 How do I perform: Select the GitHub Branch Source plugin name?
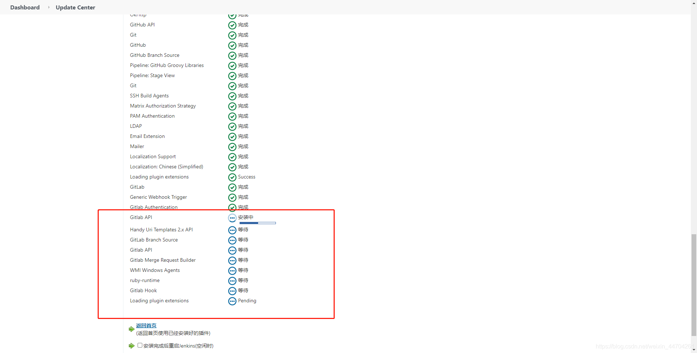155,55
